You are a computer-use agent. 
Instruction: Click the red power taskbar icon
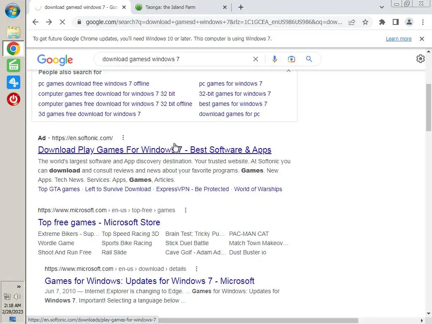point(13,99)
